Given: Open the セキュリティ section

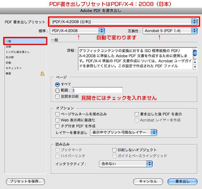Looking at the screenshot, I should 14,68.
